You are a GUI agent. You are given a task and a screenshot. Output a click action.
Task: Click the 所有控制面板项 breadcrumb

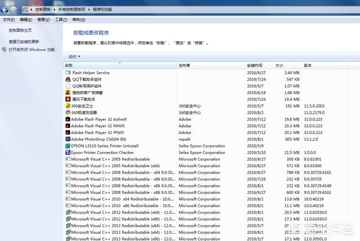pos(71,10)
